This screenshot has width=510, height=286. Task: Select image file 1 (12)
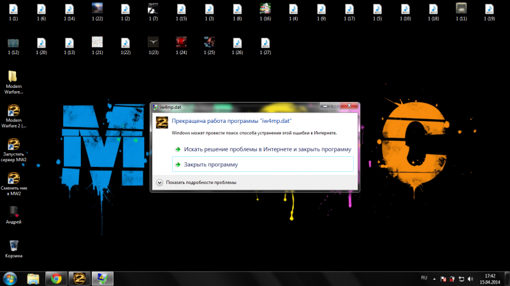pyautogui.click(x=13, y=46)
